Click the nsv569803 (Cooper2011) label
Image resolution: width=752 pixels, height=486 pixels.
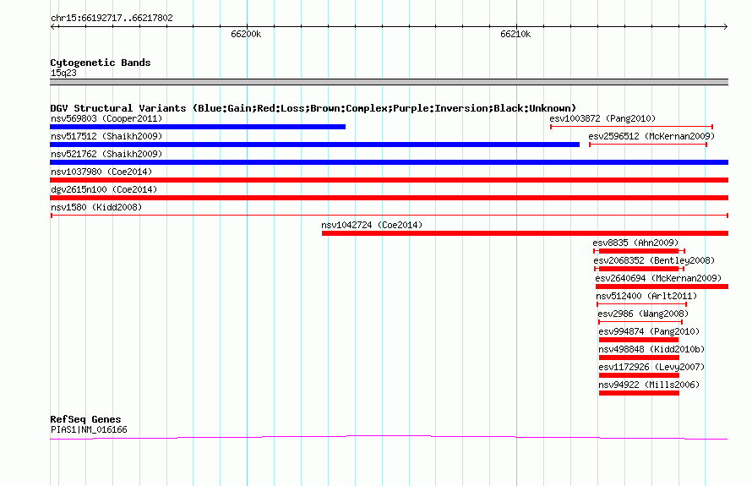click(106, 118)
